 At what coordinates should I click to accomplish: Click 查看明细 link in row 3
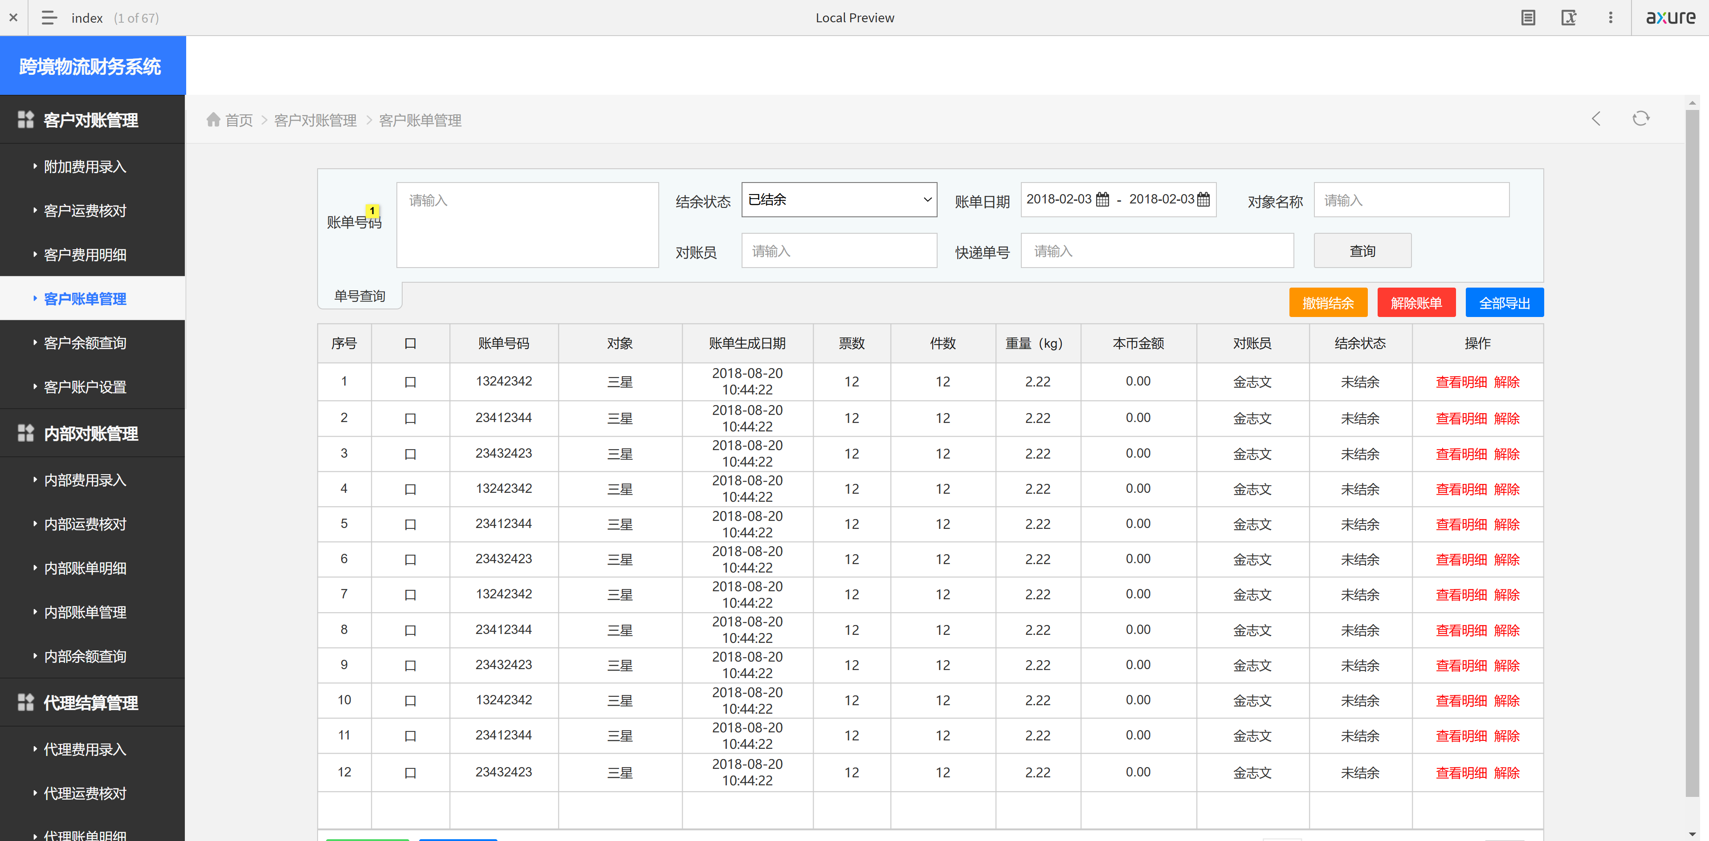click(1461, 454)
